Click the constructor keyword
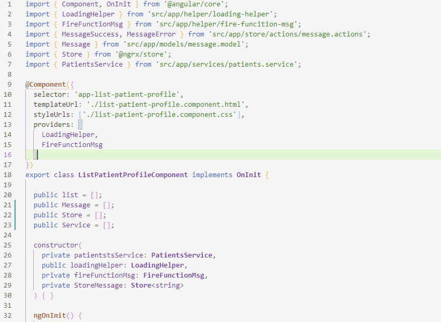 coord(55,245)
